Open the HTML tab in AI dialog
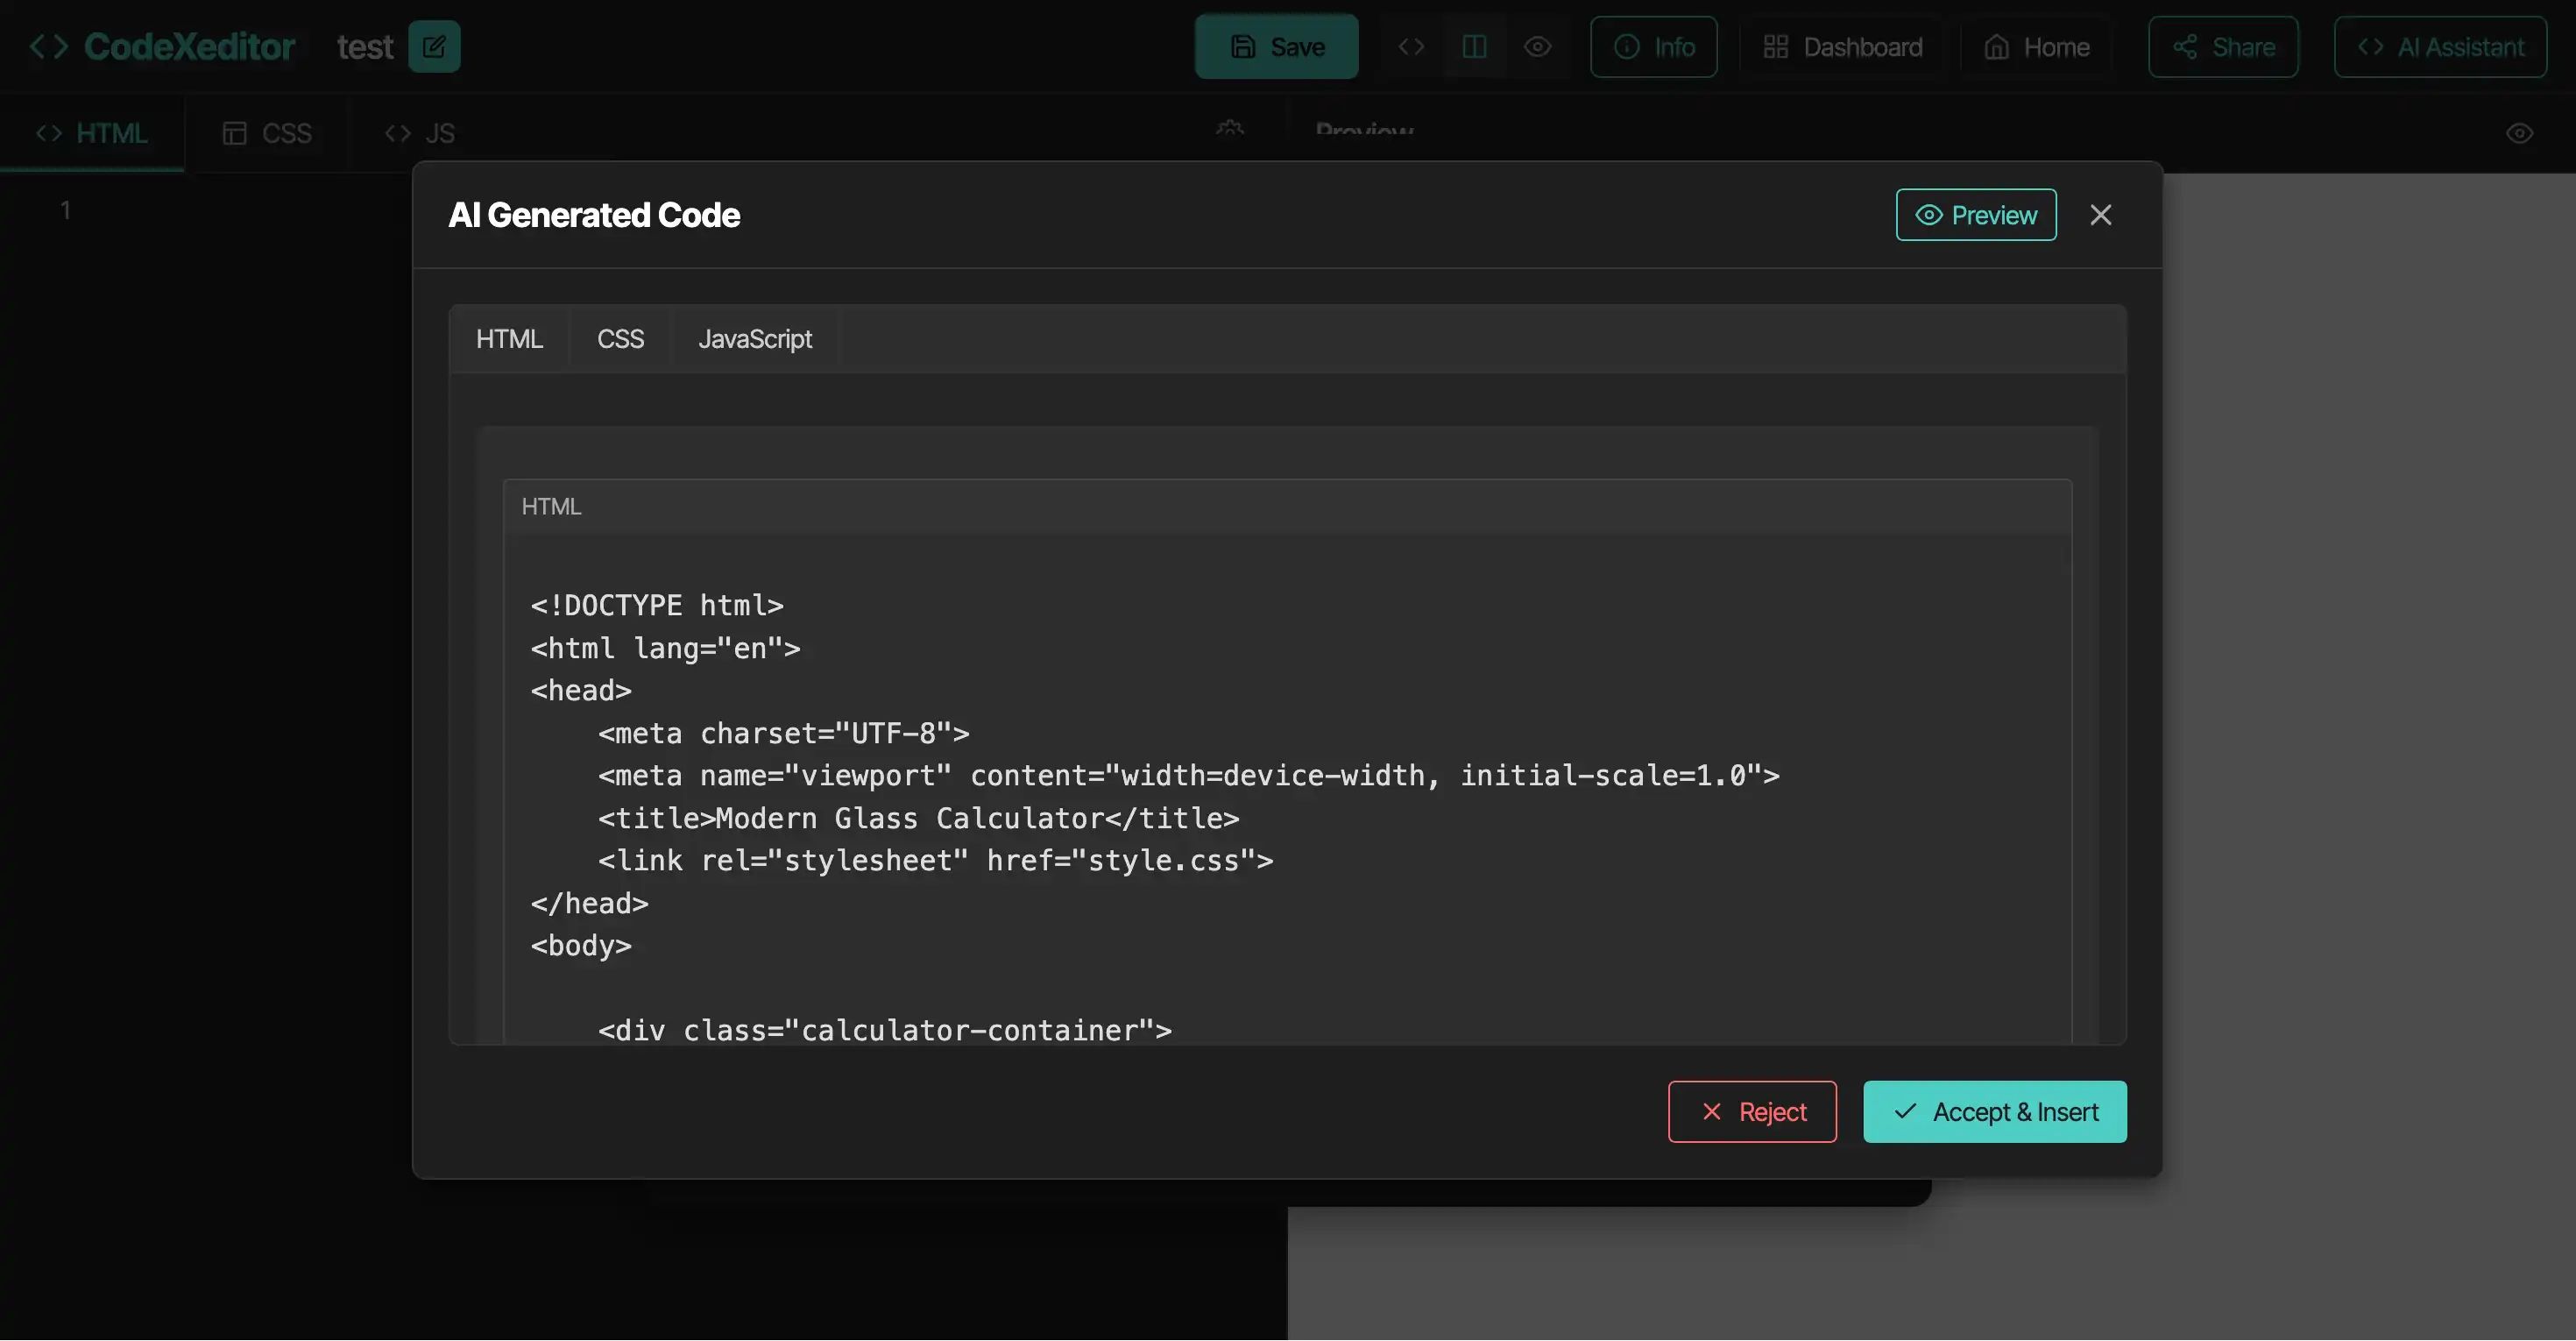The image size is (2576, 1341). [509, 339]
